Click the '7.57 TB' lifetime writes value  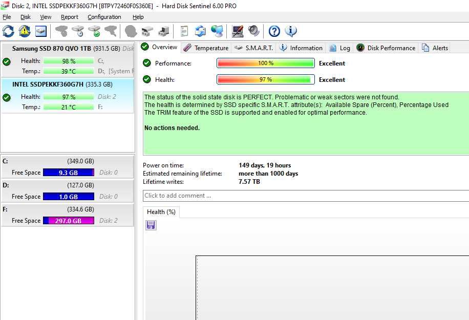(249, 182)
